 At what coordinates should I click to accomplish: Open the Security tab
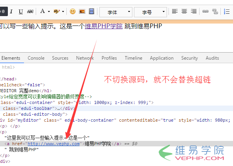point(189,58)
